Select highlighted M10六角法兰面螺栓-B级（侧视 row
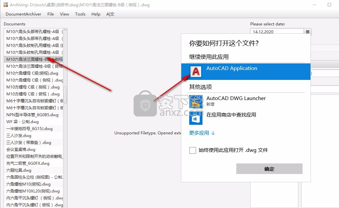339x208 pixels. pos(33,59)
